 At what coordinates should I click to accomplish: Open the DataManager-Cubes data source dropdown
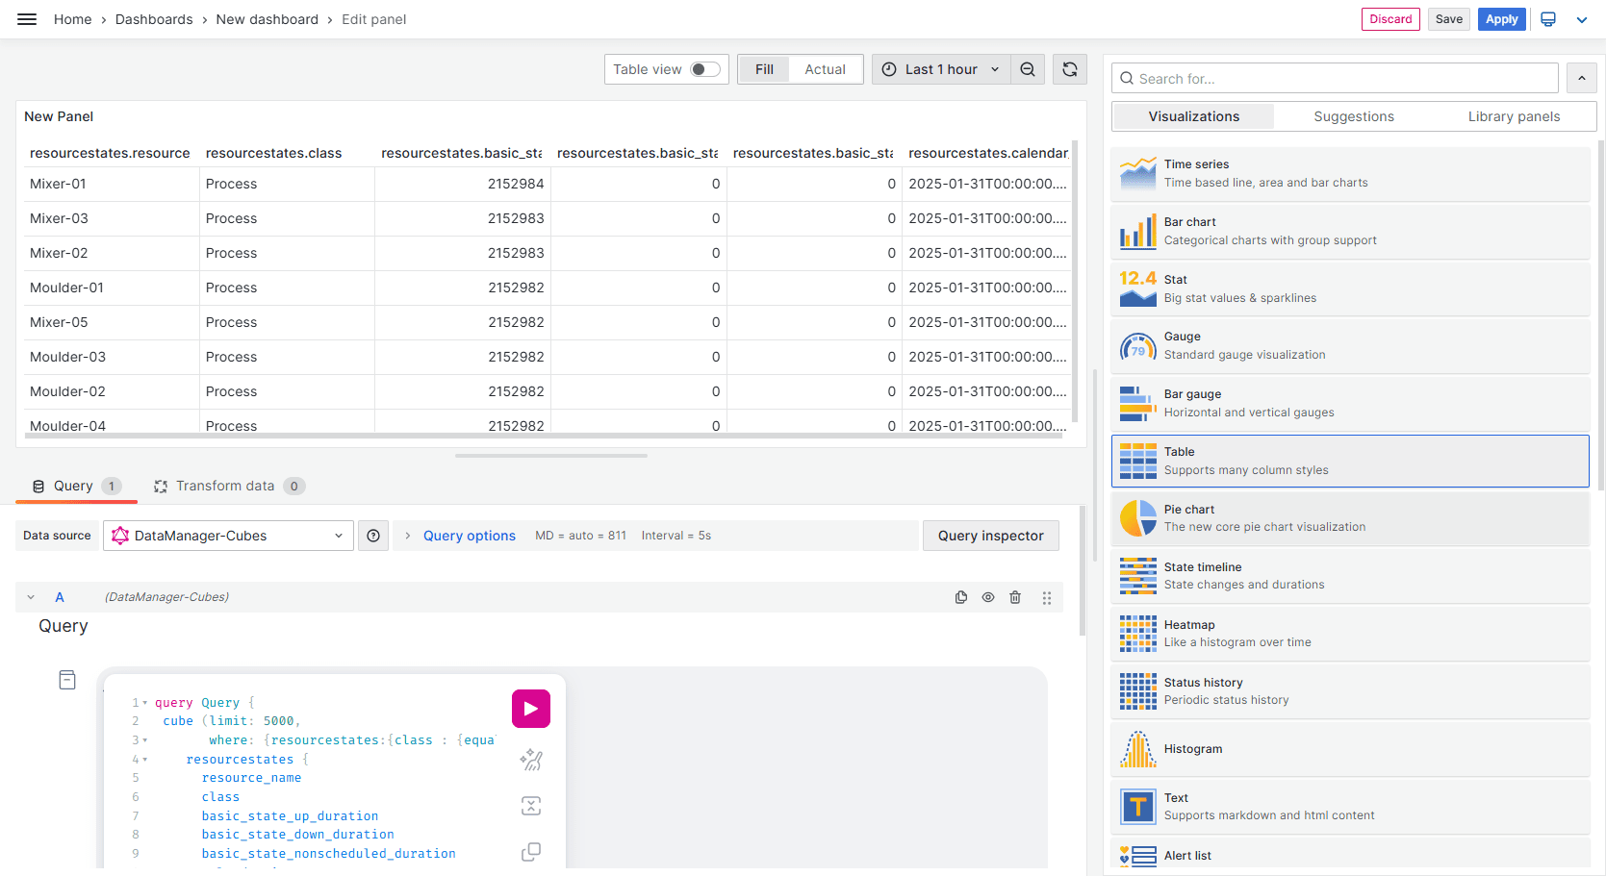click(229, 536)
